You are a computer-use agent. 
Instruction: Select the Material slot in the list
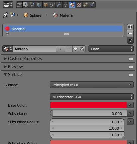(64, 29)
